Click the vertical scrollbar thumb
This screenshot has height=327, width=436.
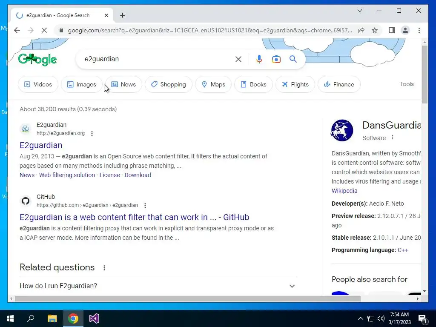[x=425, y=75]
